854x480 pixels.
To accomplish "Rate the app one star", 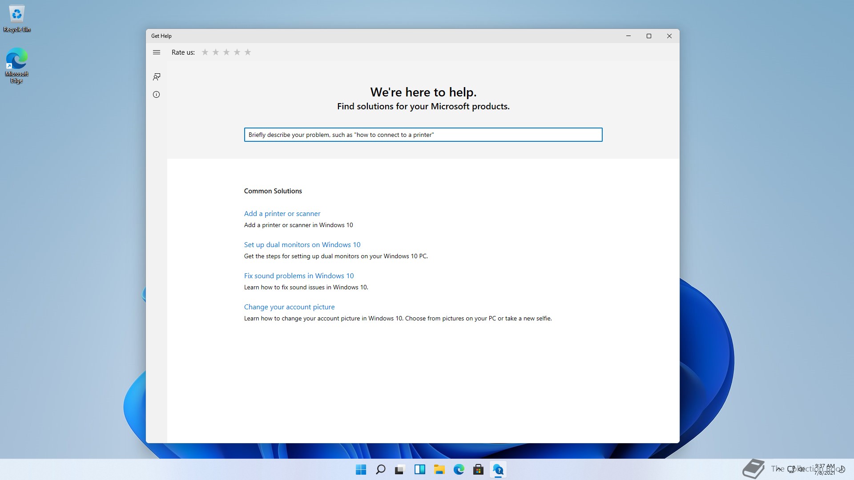I will (205, 52).
